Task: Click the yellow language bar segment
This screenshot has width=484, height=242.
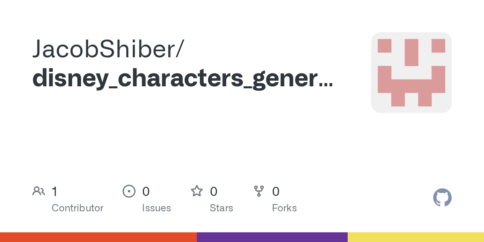Action: click(416, 237)
